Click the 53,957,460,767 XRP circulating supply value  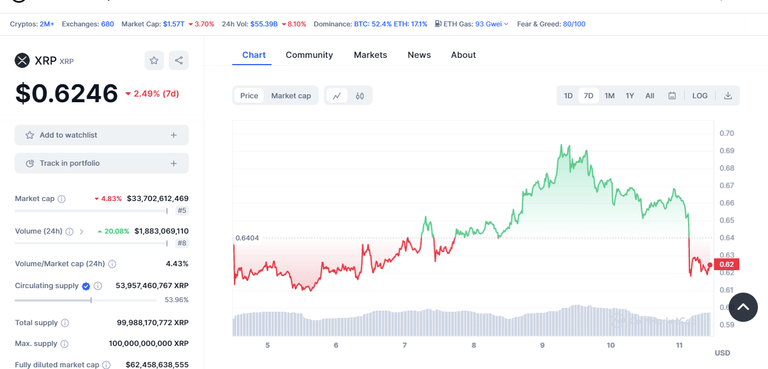tap(152, 286)
